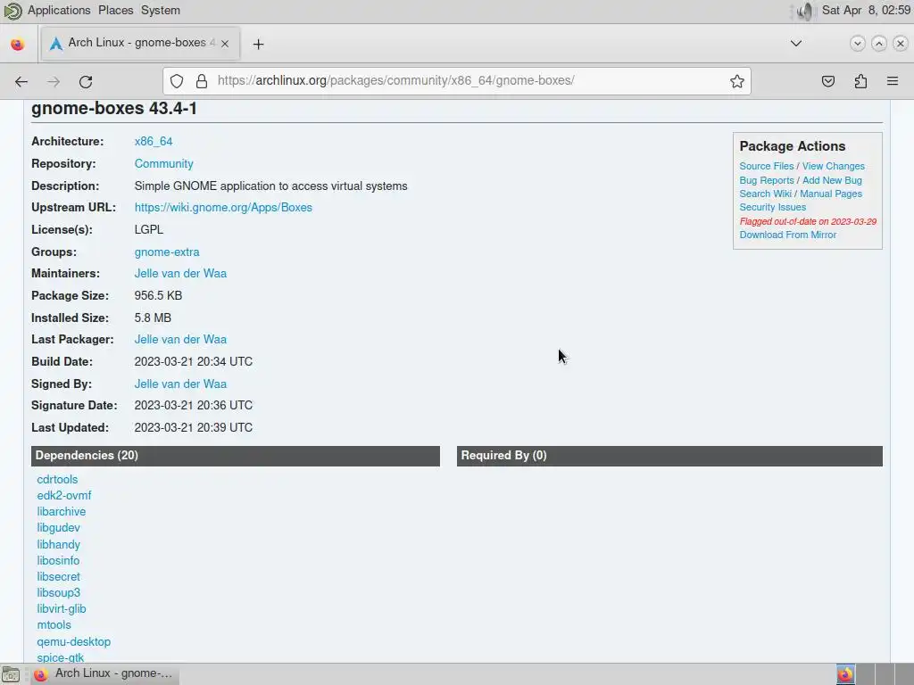Open the Community repository link
The height and width of the screenshot is (685, 914).
(164, 164)
